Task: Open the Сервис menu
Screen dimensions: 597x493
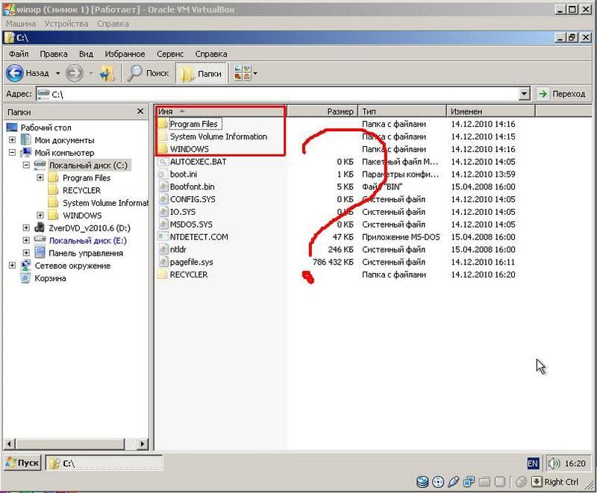Action: [x=170, y=54]
